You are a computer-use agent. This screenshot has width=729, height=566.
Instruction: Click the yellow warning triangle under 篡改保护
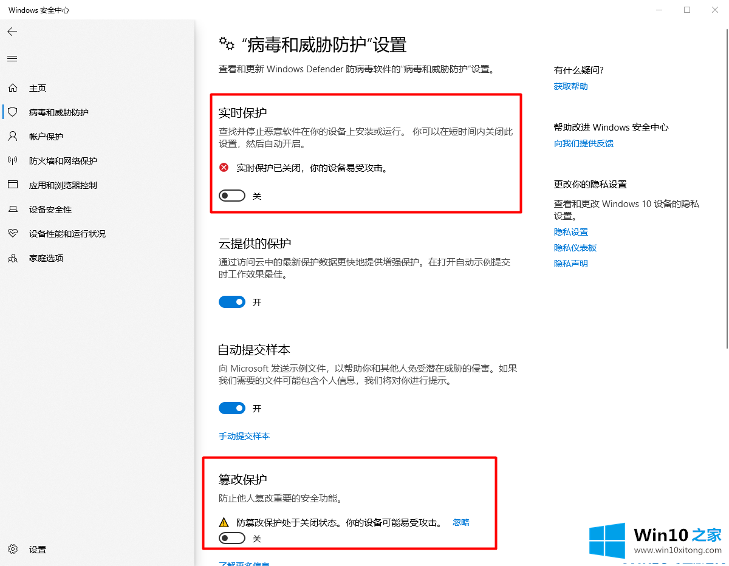(x=224, y=522)
